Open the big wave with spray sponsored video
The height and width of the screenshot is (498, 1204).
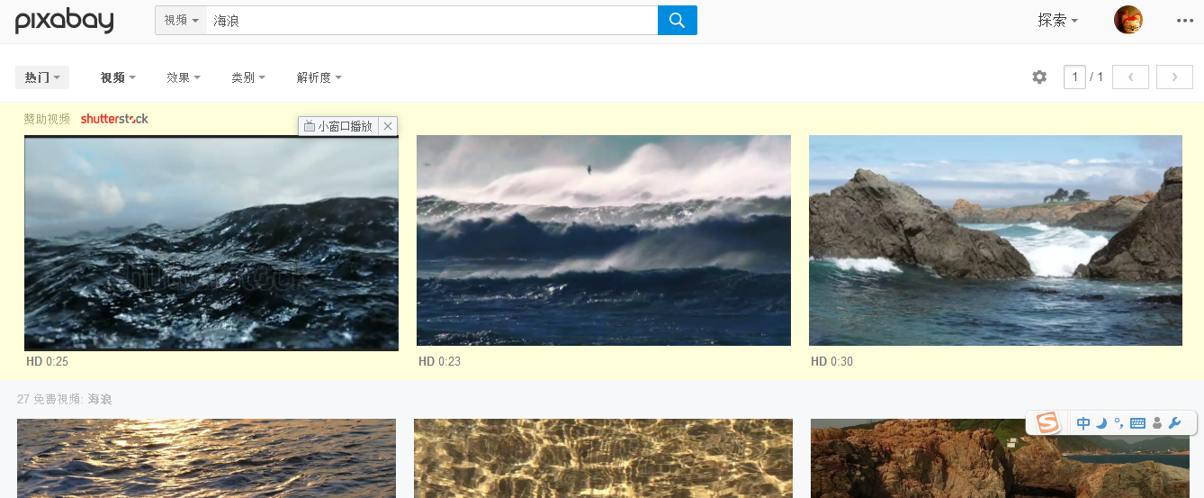[x=604, y=240]
